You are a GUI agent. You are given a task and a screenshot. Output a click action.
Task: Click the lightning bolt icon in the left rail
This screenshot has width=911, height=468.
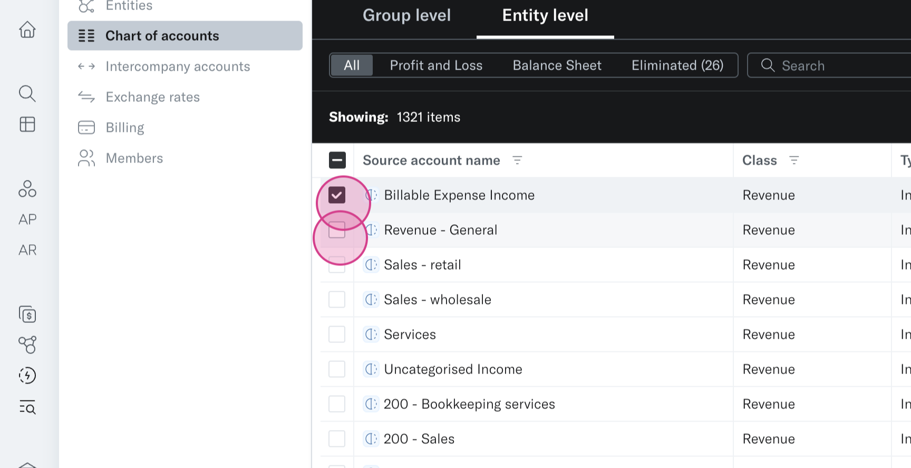[x=27, y=376]
